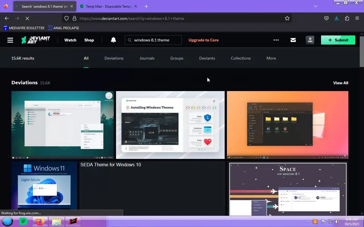Open the Shop page
The height and width of the screenshot is (227, 364).
89,40
